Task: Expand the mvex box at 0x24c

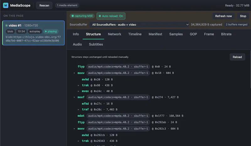Action: [x=78, y=91]
